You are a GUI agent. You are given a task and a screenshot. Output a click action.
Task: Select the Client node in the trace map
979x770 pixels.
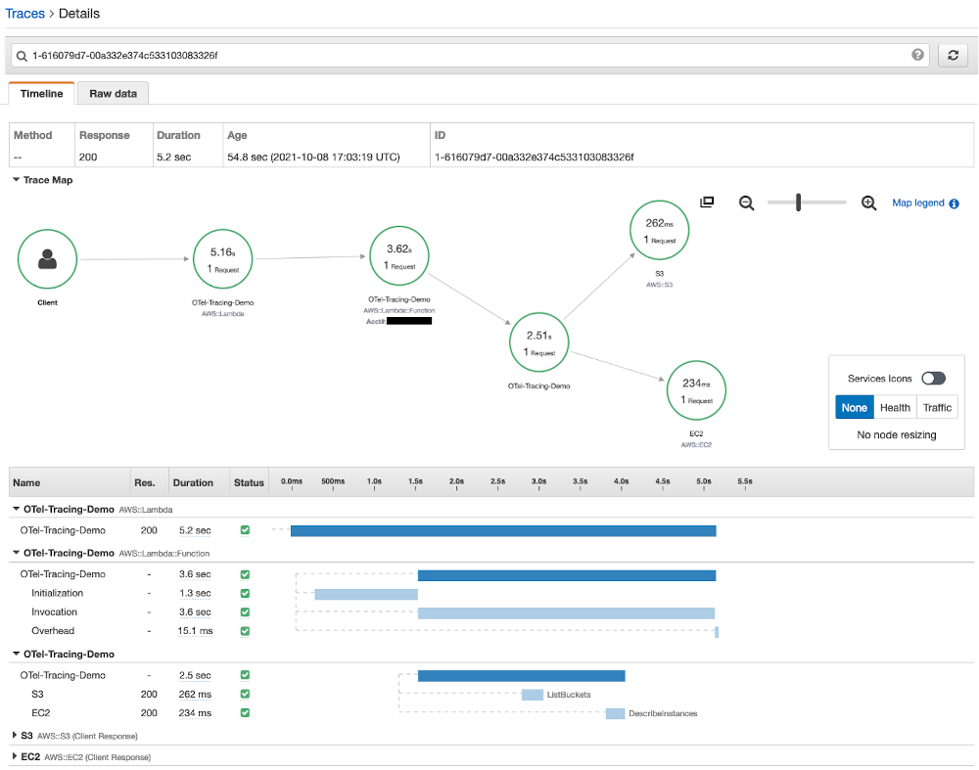coord(47,258)
